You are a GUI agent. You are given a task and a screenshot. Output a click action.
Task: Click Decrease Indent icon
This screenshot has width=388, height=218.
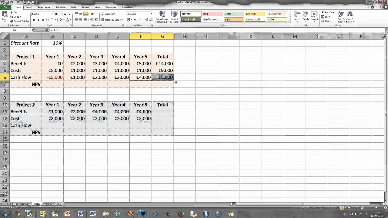92,20
